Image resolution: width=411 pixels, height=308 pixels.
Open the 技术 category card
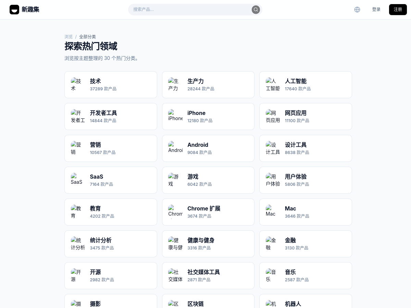[111, 85]
